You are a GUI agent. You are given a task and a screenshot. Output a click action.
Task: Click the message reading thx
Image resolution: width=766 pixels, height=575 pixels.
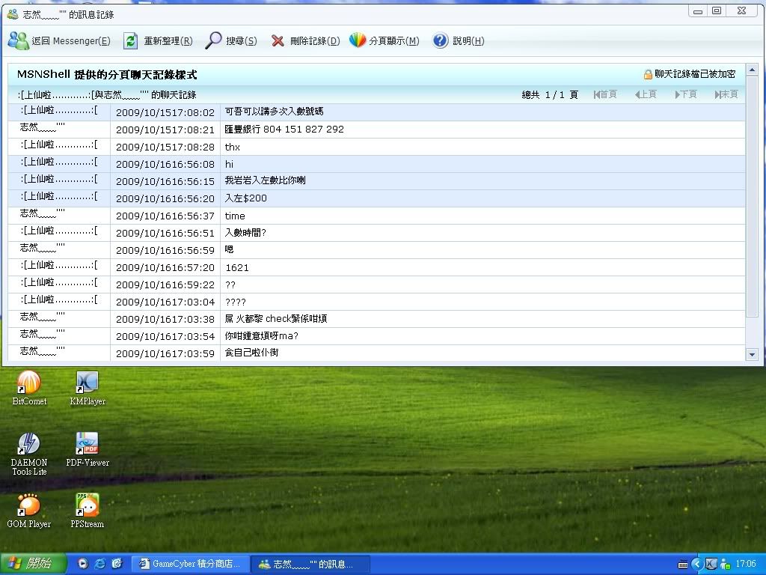click(233, 147)
